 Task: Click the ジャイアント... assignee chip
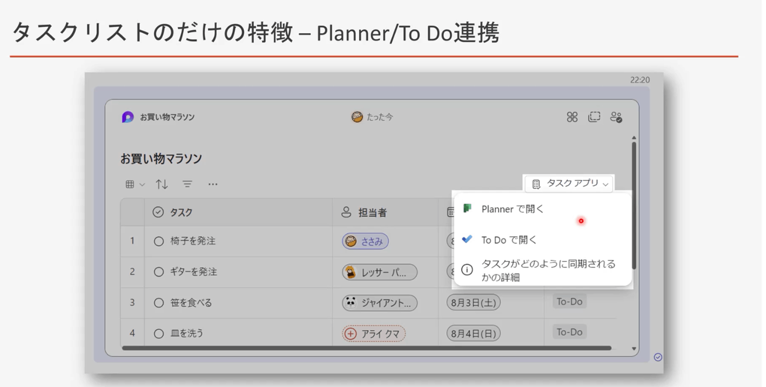click(x=380, y=302)
